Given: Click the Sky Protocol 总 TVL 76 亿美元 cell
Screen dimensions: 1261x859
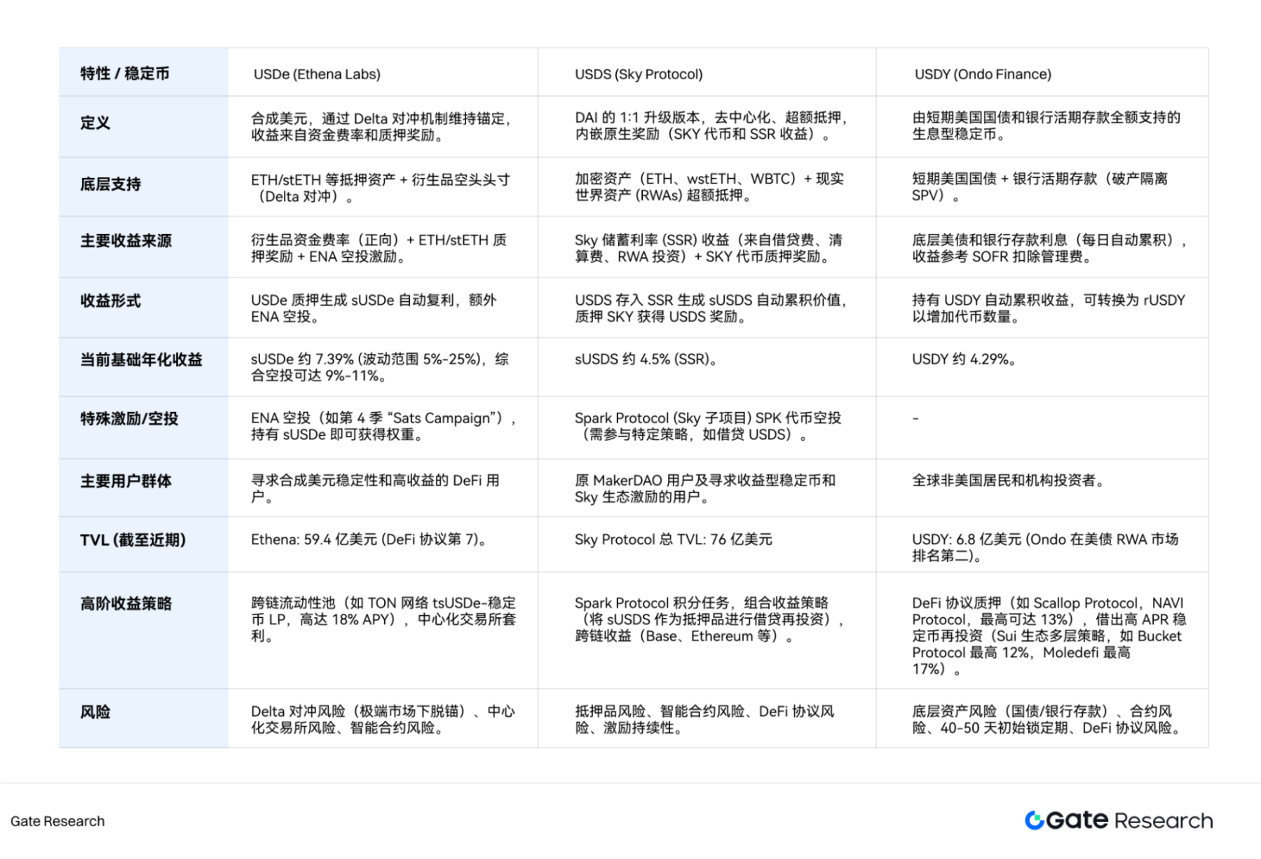Looking at the screenshot, I should pyautogui.click(x=673, y=540).
